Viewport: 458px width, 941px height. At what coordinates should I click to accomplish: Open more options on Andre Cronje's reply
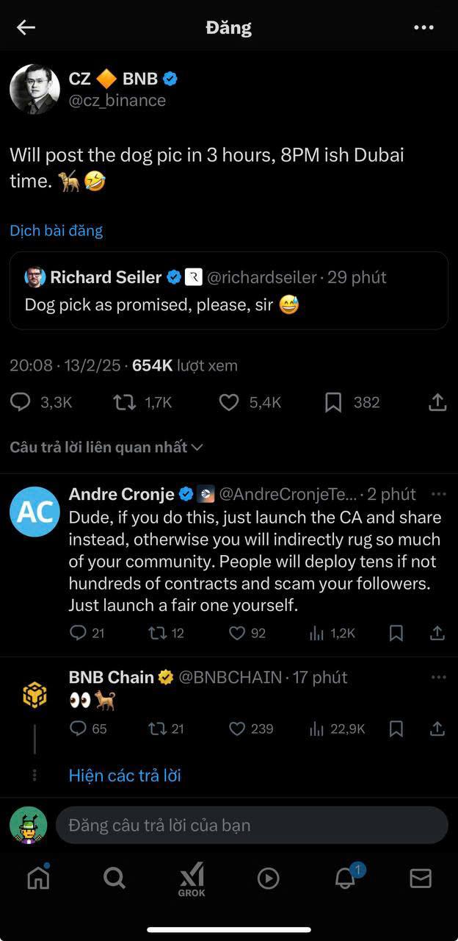(x=439, y=494)
